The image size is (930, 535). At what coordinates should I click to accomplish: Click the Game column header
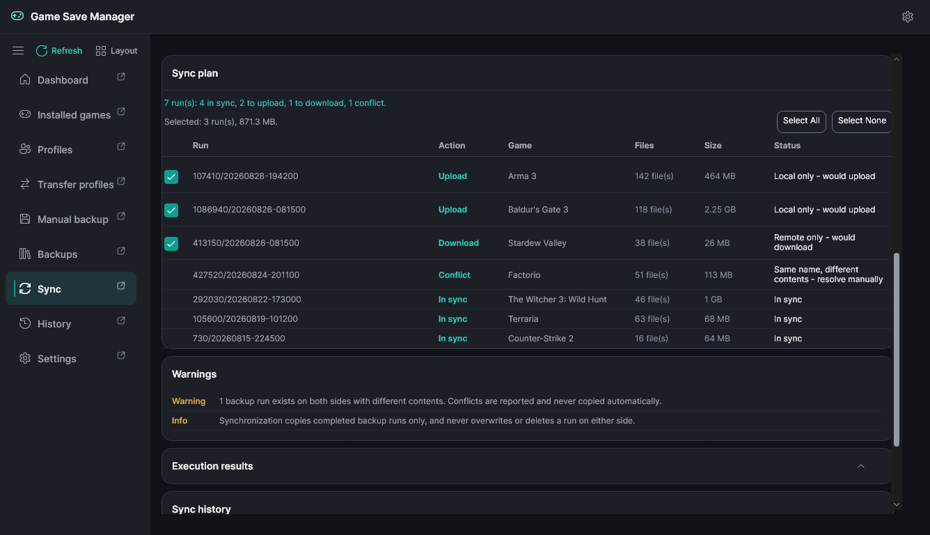(x=520, y=146)
